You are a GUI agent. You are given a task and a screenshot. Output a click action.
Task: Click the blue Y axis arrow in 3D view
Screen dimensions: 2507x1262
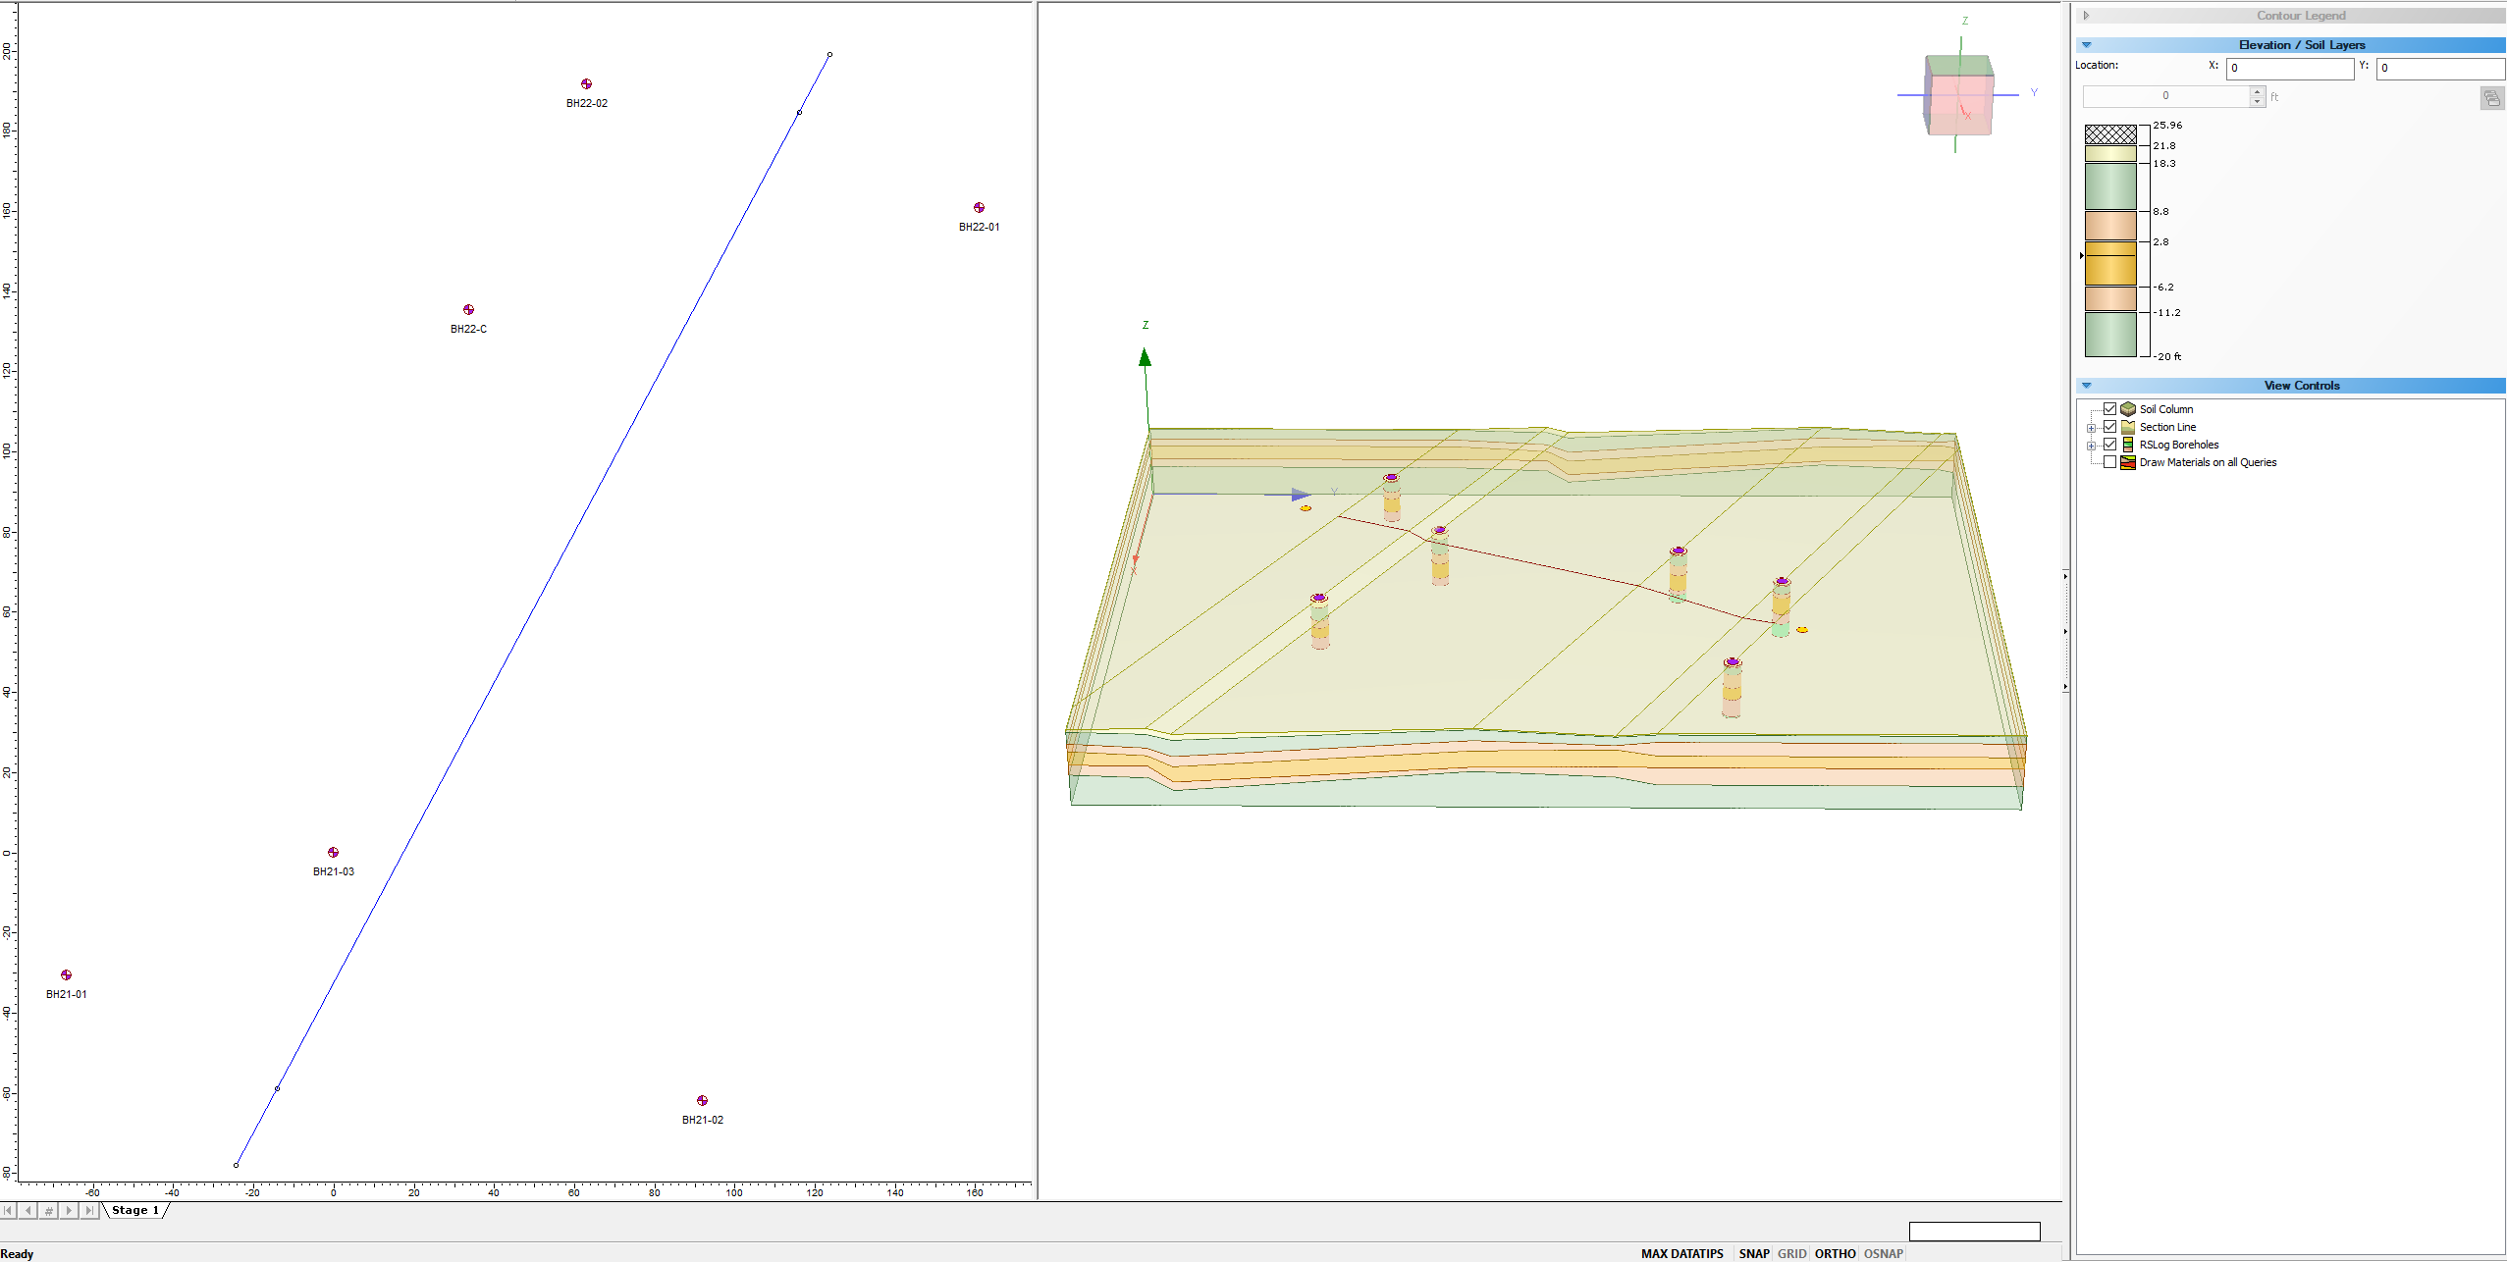tap(1301, 495)
